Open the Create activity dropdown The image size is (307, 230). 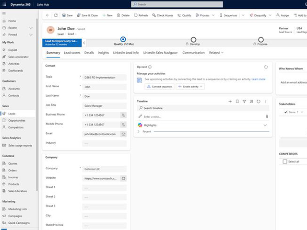(191, 87)
